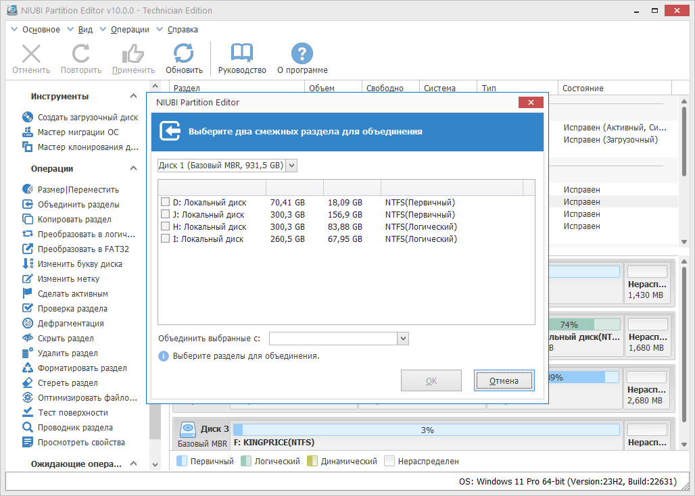Click the Обновить refresh toolbar icon
Image resolution: width=695 pixels, height=496 pixels.
183,53
